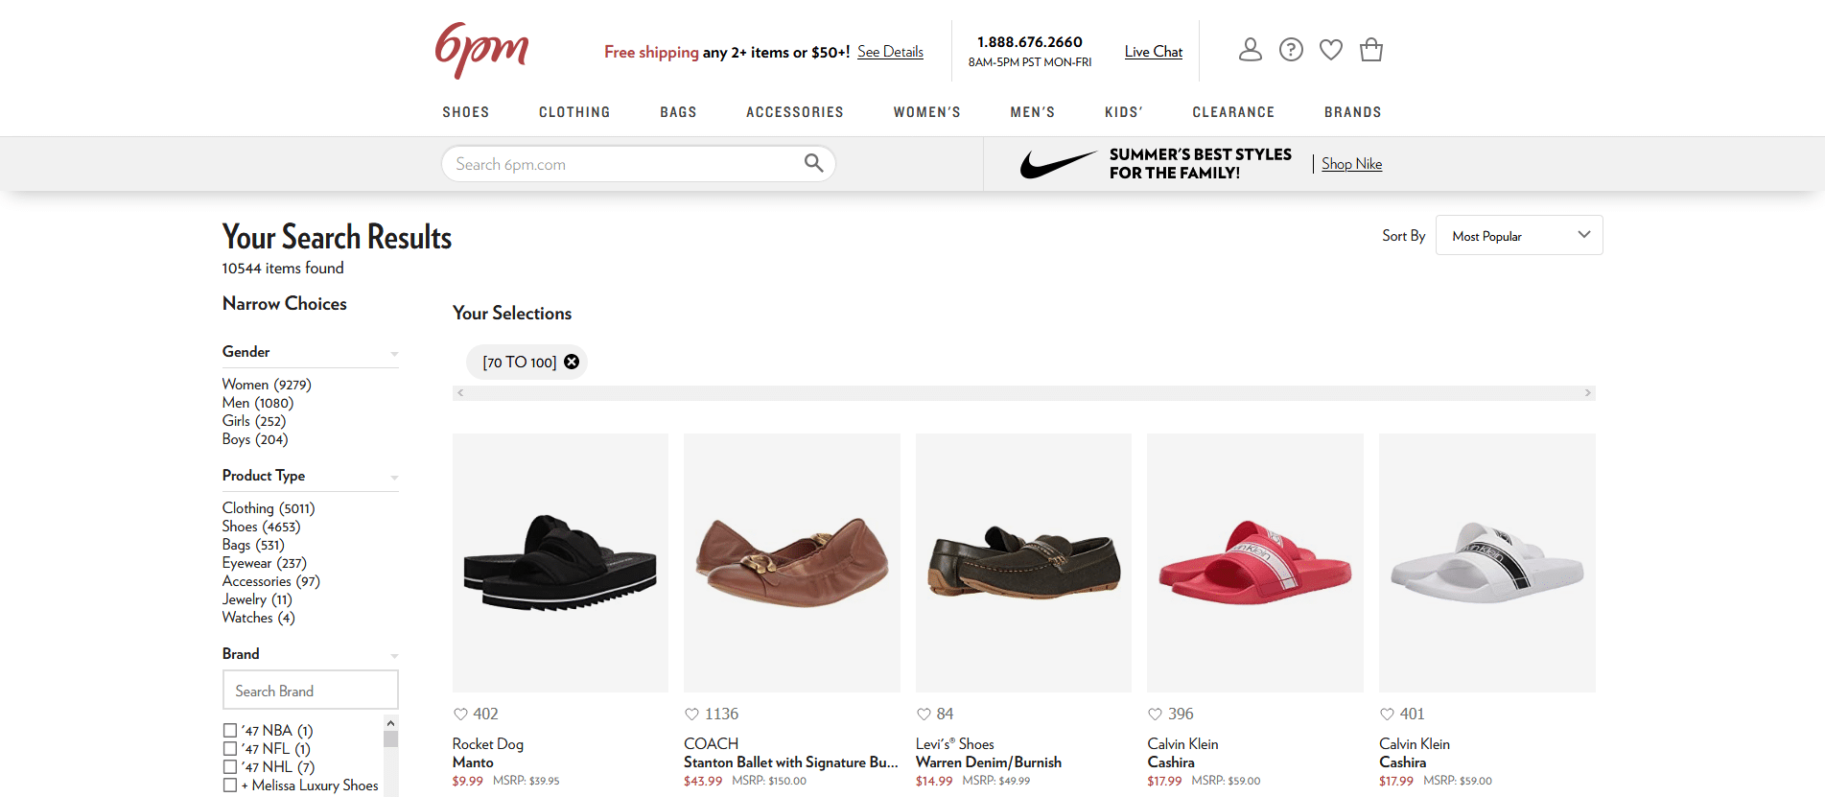The image size is (1825, 797).
Task: Filter by Eyewear (237)
Action: pos(265,563)
